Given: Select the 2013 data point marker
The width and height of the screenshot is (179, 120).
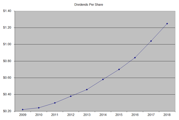Looking at the screenshot, I should [87, 90].
